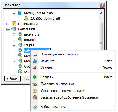Click the 852 tree item text
This screenshot has height=112, width=118.
click(27, 72)
